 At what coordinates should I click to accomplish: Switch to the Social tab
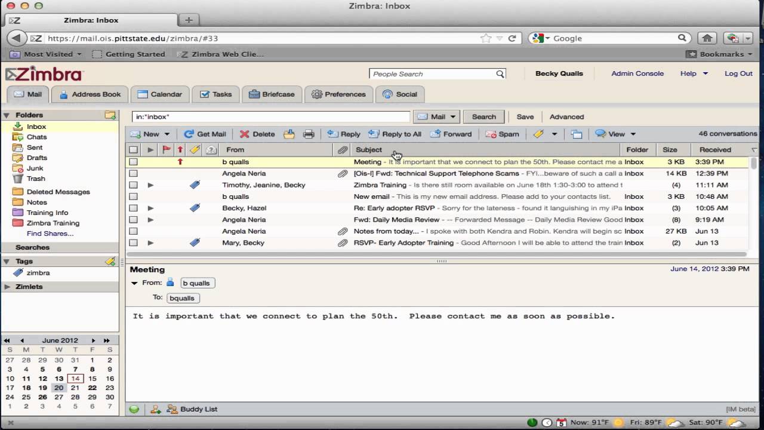pos(400,94)
